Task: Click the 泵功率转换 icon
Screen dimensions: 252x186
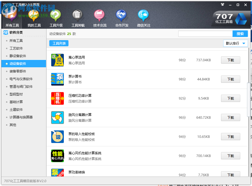Action: tap(57, 173)
